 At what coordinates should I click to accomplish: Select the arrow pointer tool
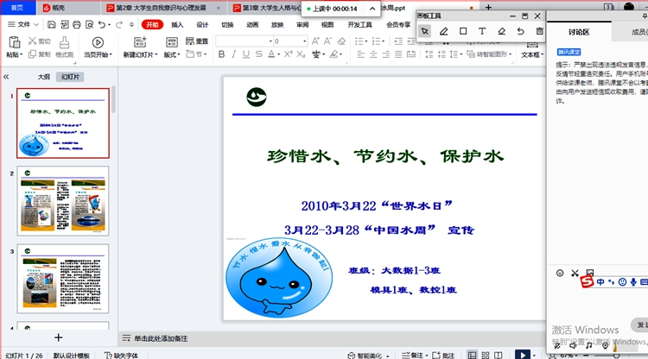(424, 31)
